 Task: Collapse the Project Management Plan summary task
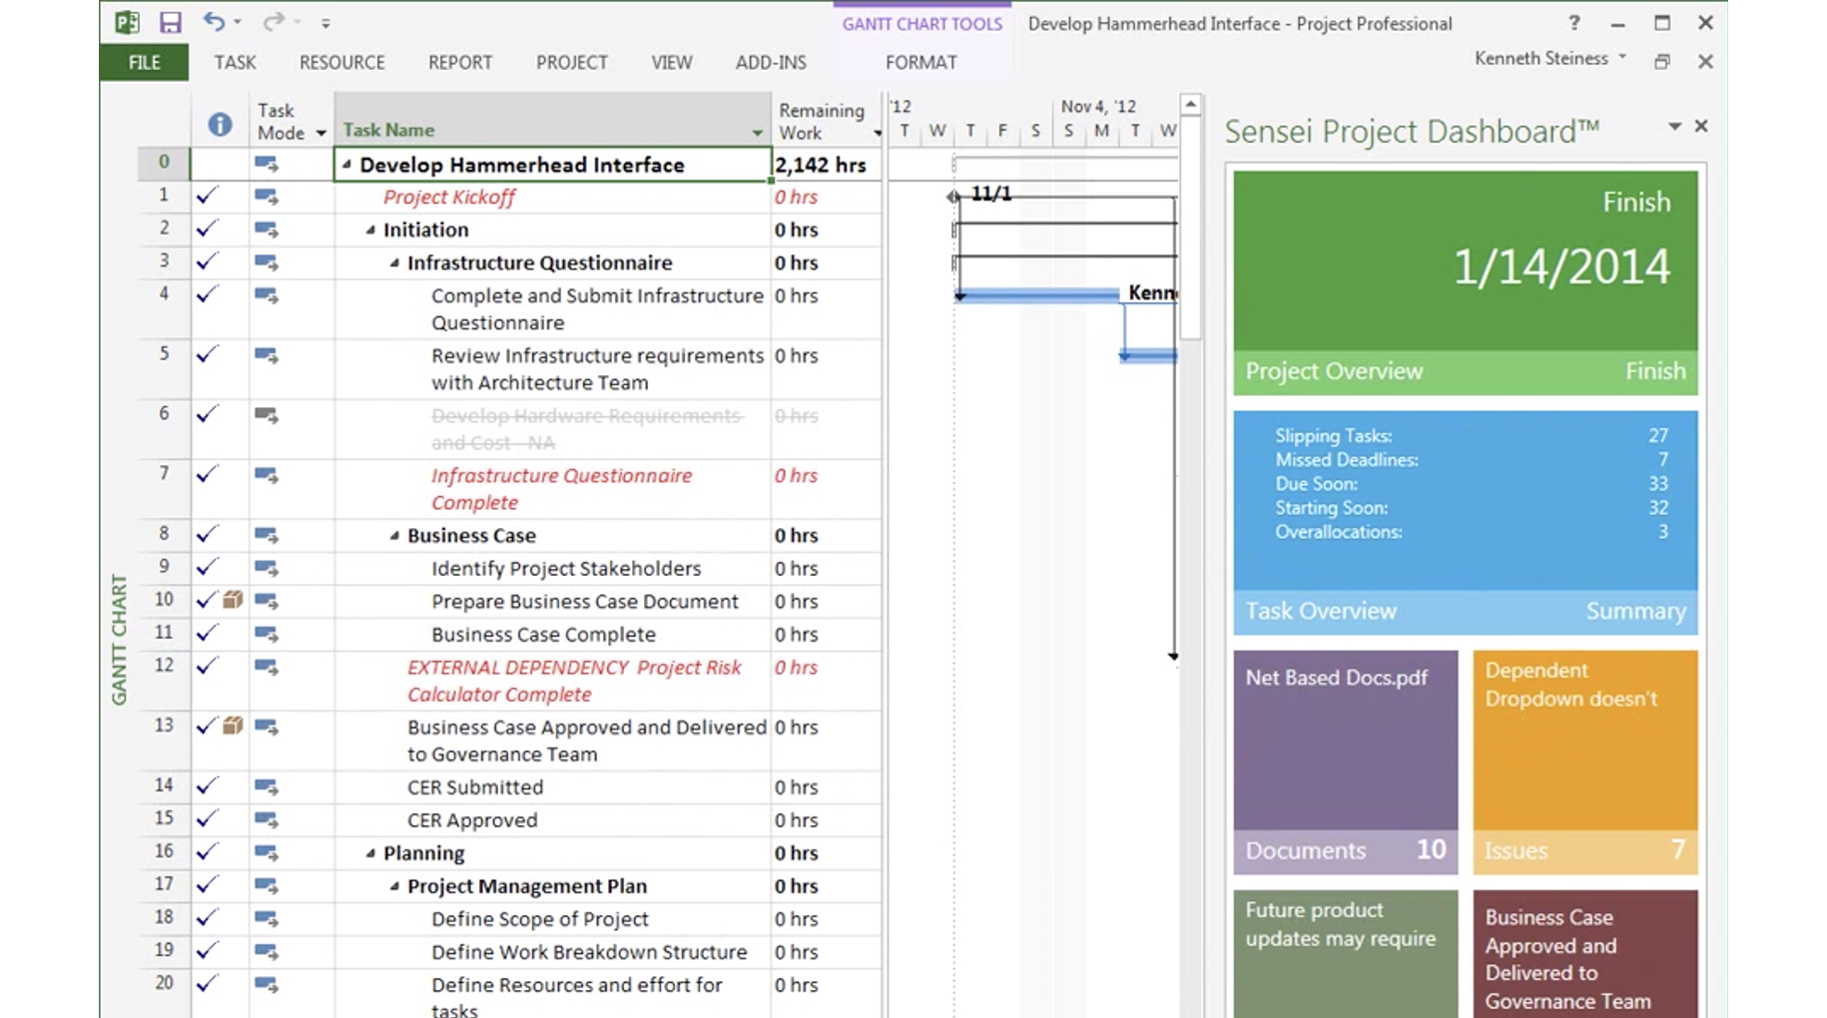pyautogui.click(x=394, y=885)
